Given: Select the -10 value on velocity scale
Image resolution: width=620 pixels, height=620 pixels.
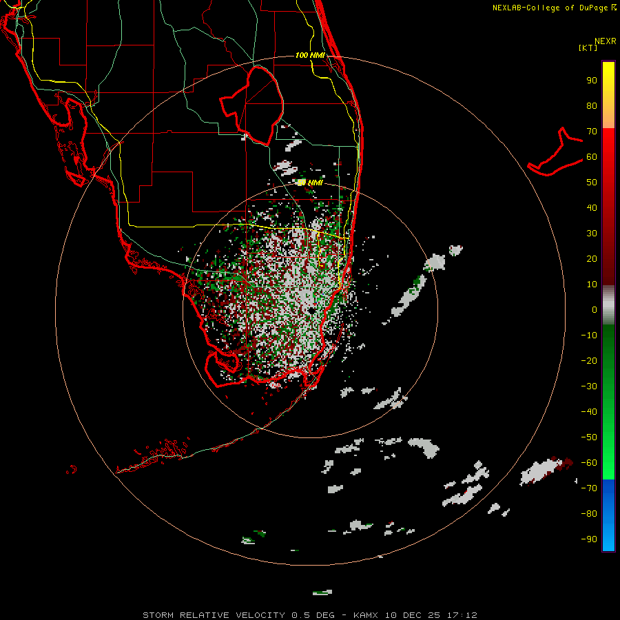Looking at the screenshot, I should 589,335.
